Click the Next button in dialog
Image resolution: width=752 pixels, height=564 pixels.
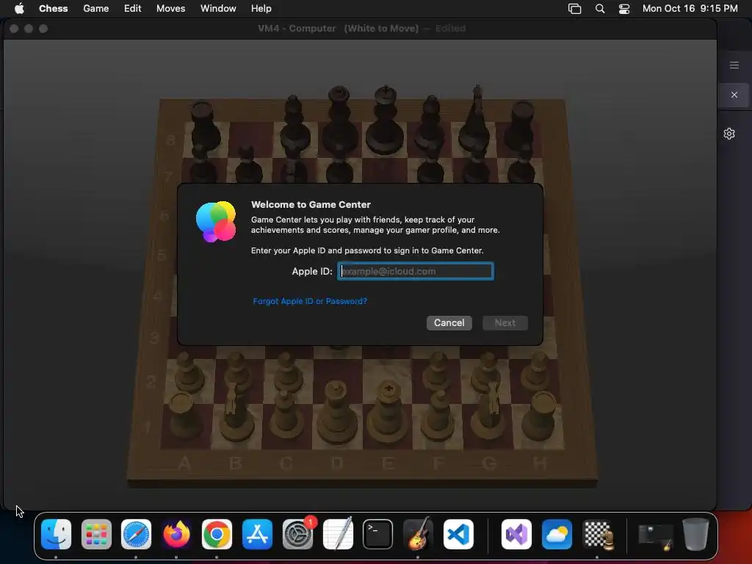(505, 323)
